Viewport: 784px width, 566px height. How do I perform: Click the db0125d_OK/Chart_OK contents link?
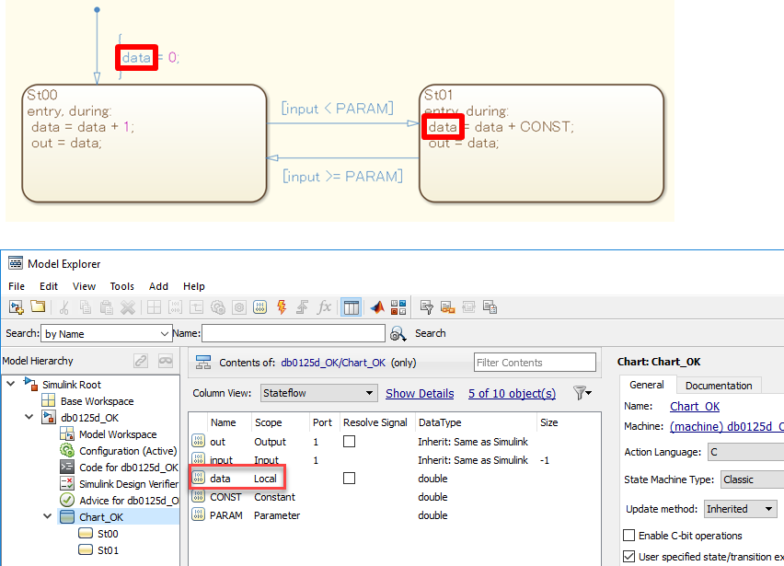(333, 363)
